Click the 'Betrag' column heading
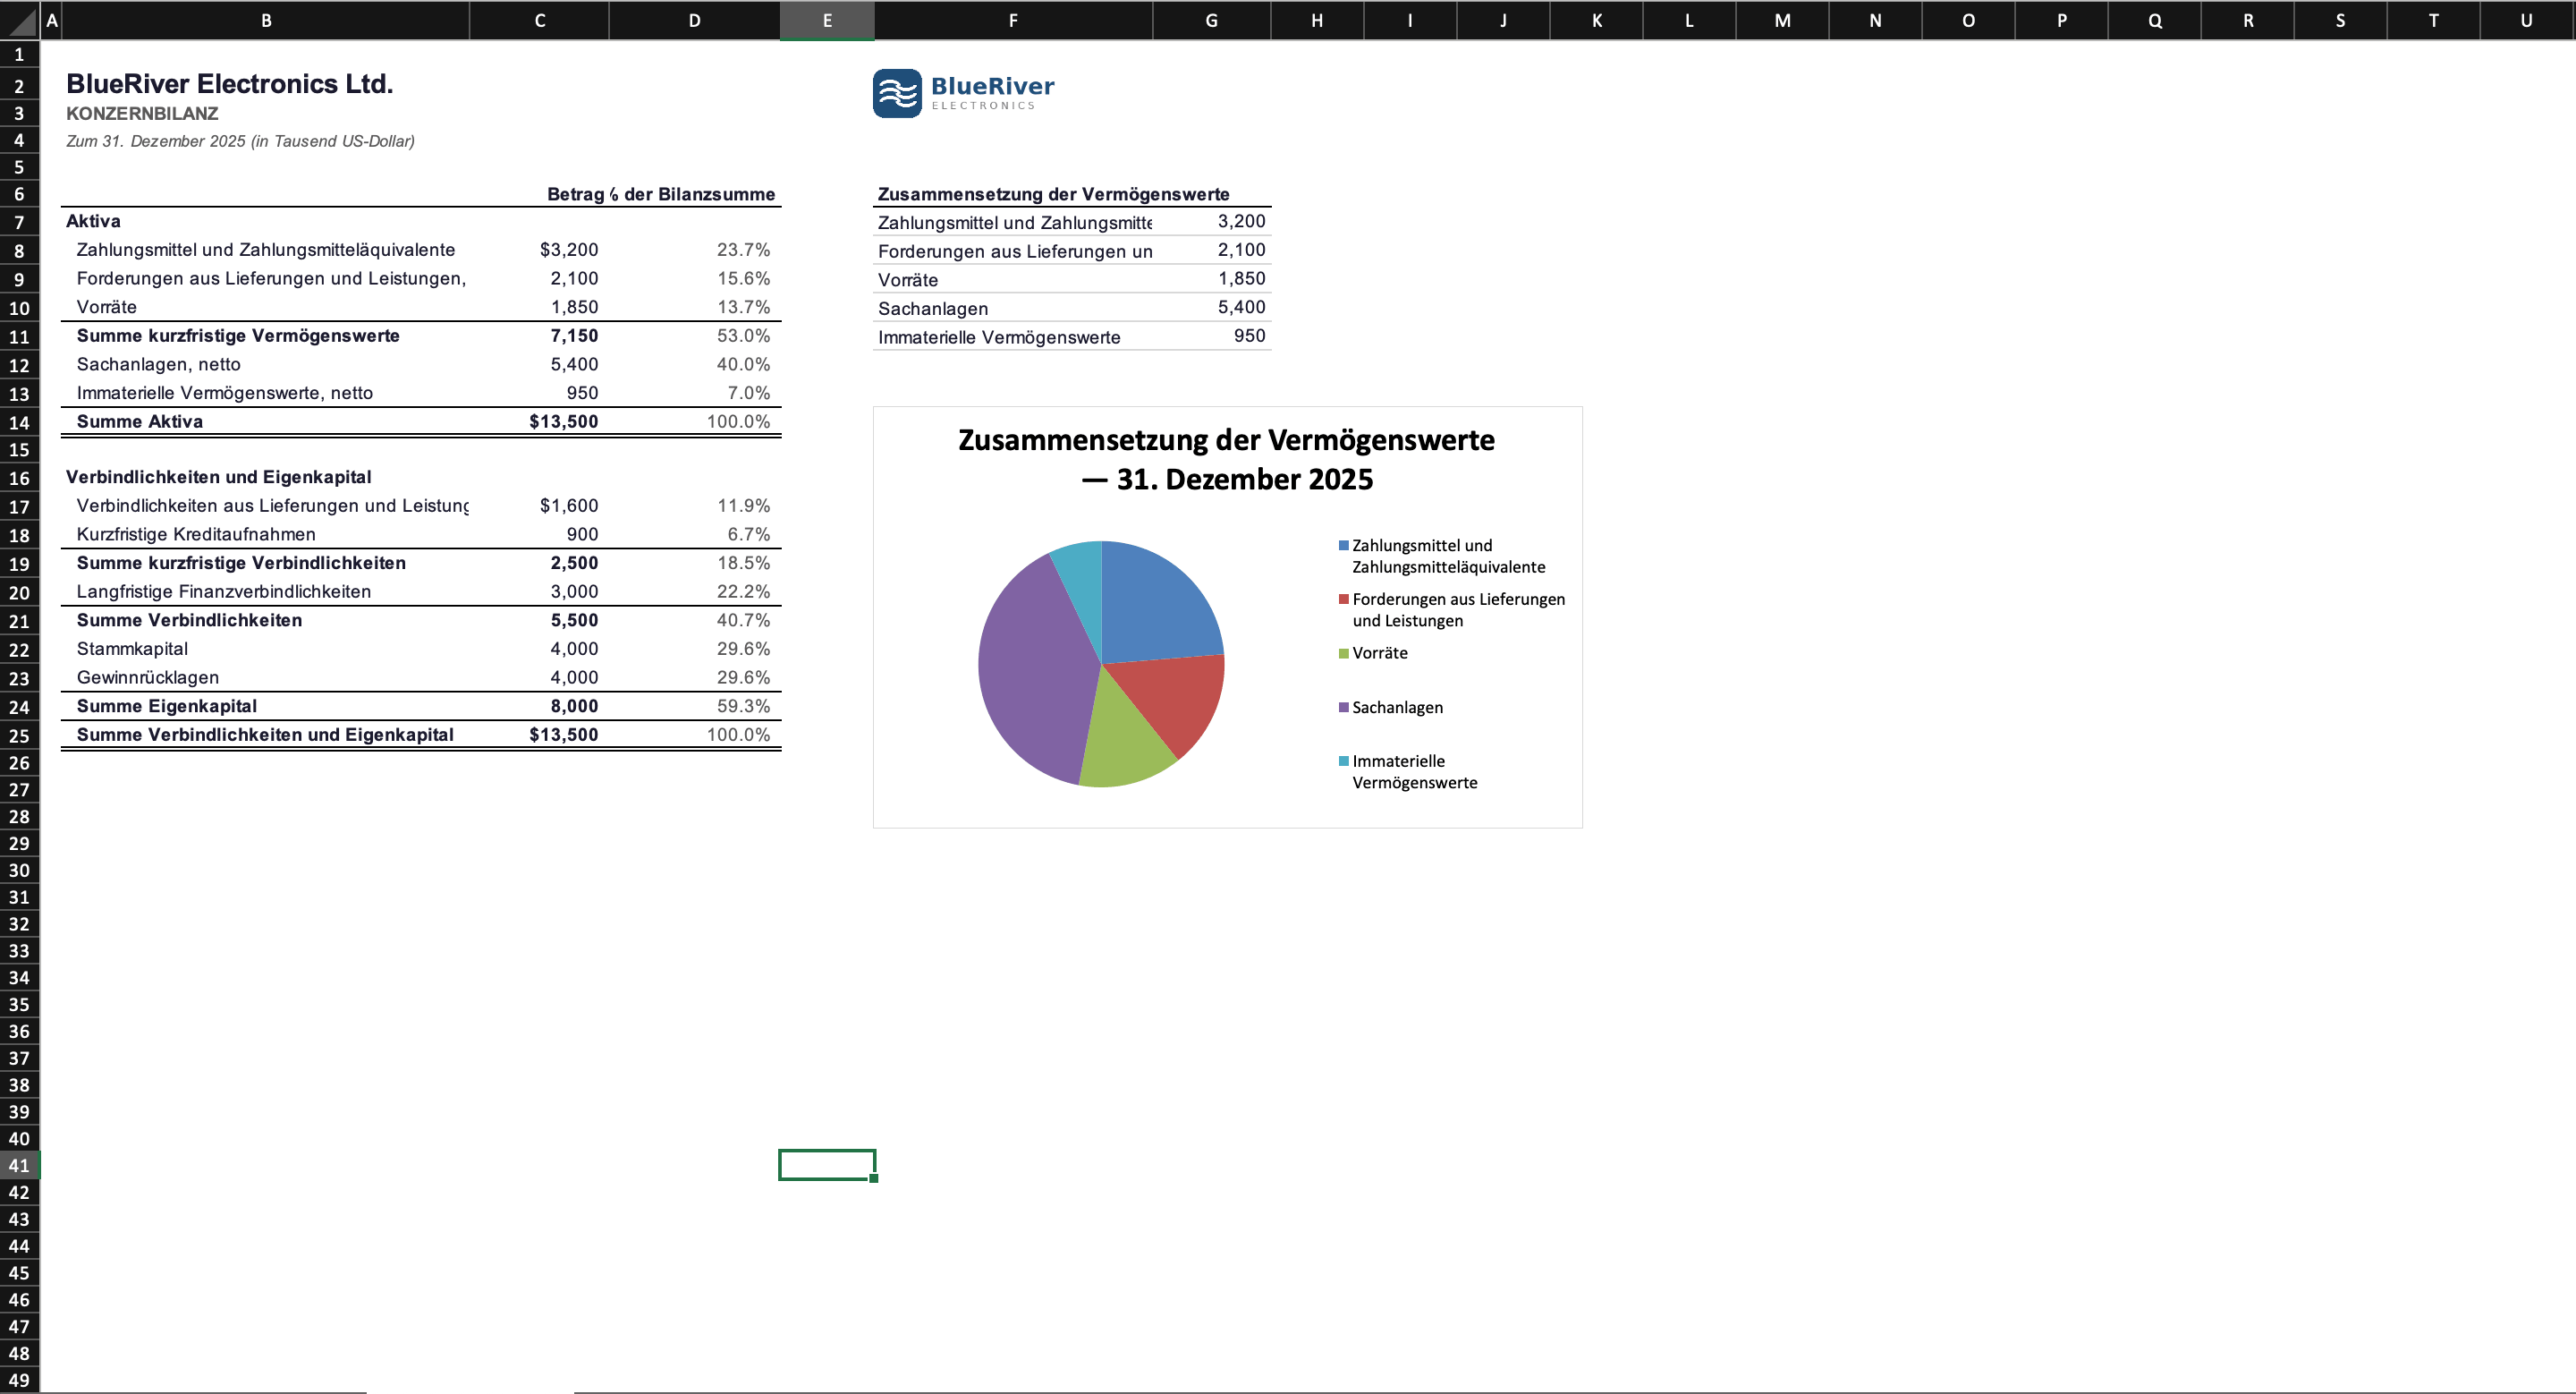2576x1394 pixels. [x=576, y=194]
